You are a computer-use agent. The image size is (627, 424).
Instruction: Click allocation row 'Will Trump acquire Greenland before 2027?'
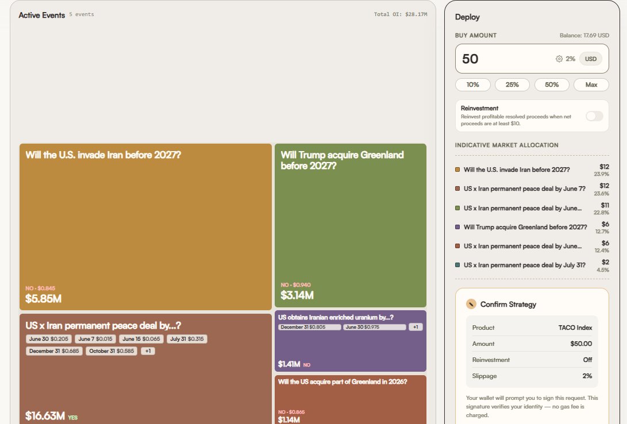[532, 228]
